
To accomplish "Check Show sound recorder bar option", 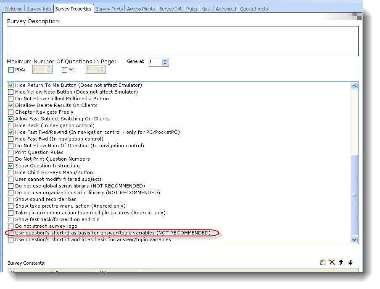I will pos(11,199).
